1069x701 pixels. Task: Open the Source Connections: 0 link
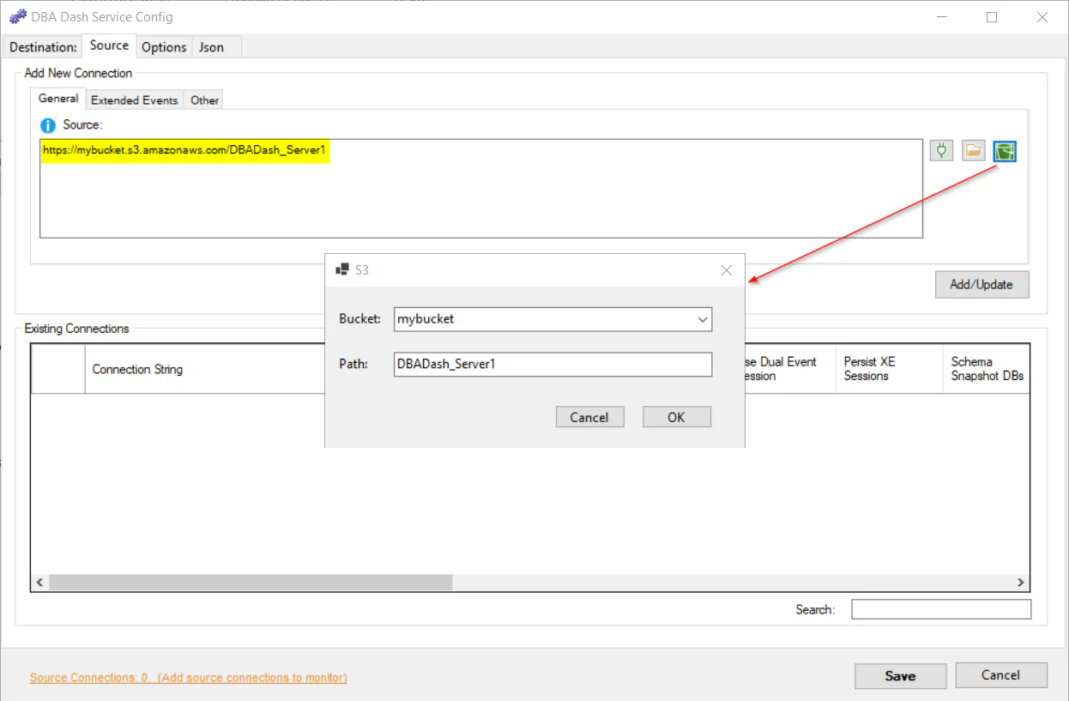tap(188, 678)
